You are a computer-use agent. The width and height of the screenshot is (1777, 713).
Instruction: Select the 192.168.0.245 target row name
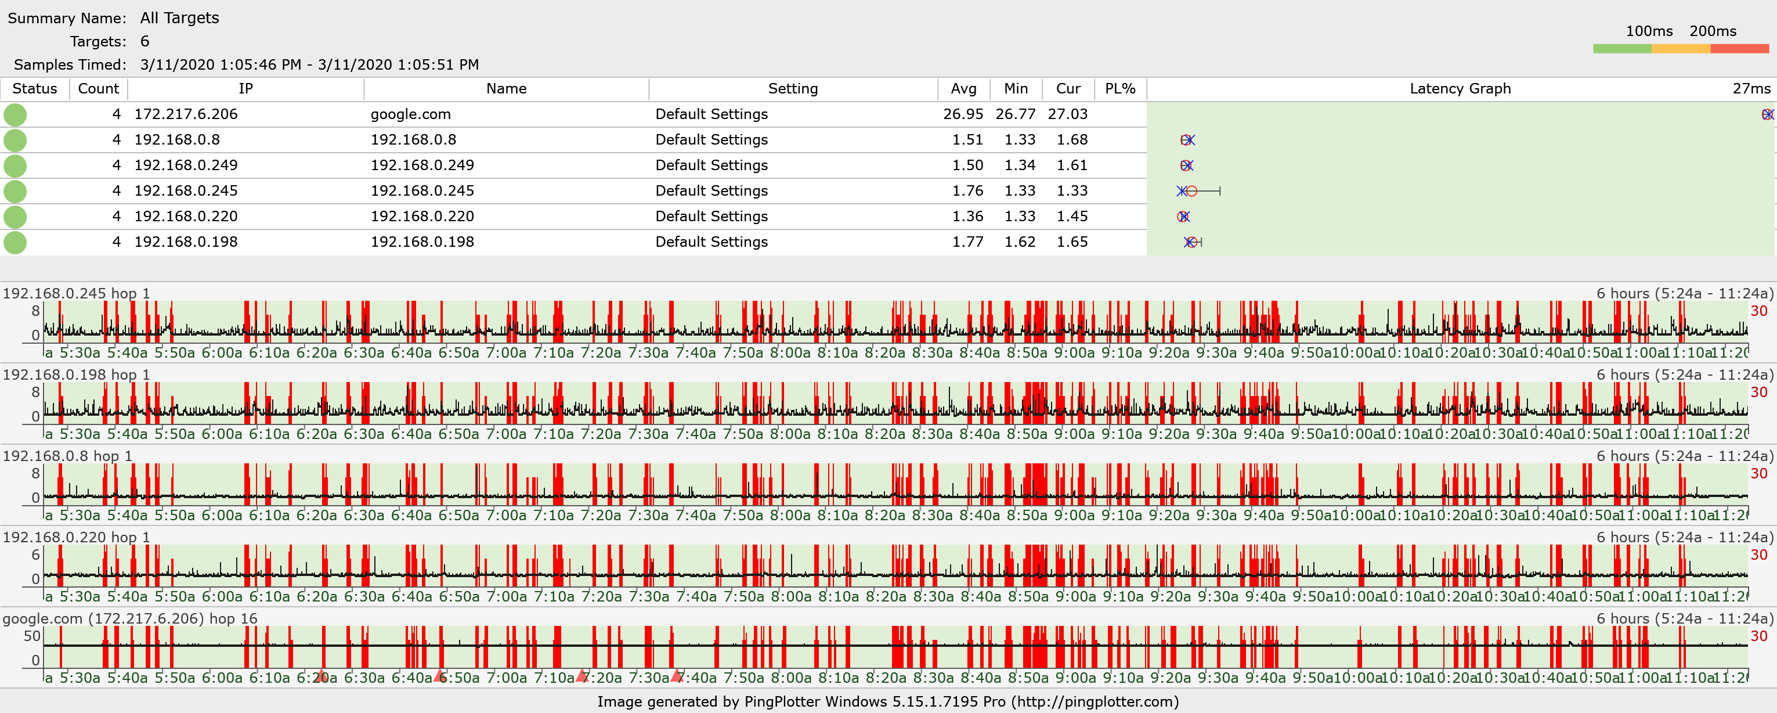[422, 191]
